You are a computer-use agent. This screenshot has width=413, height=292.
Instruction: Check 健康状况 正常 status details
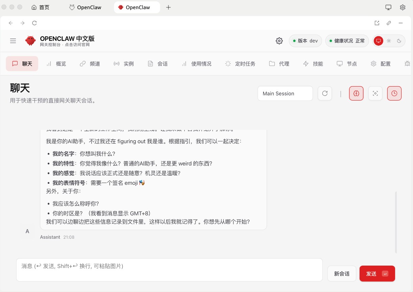347,41
